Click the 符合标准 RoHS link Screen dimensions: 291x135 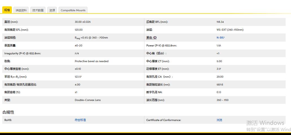coord(80,120)
